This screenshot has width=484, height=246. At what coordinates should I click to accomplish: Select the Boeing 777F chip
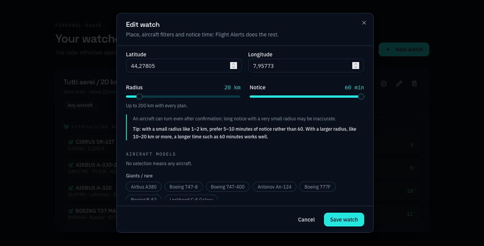pyautogui.click(x=317, y=187)
